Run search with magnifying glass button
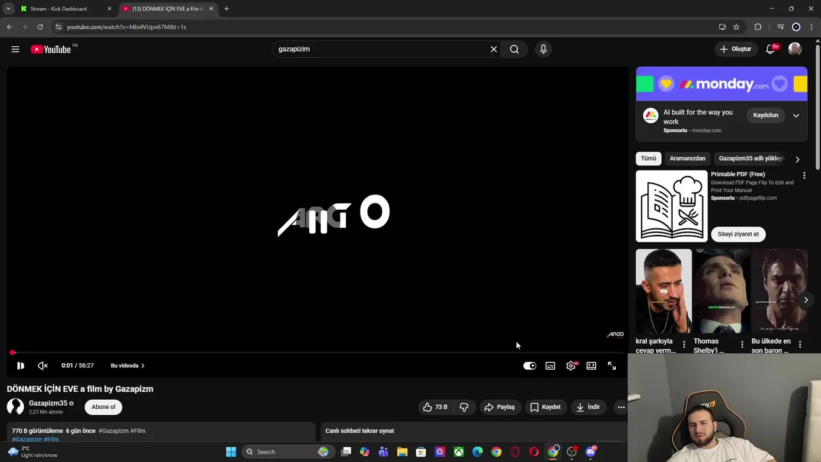821x462 pixels. tap(514, 49)
